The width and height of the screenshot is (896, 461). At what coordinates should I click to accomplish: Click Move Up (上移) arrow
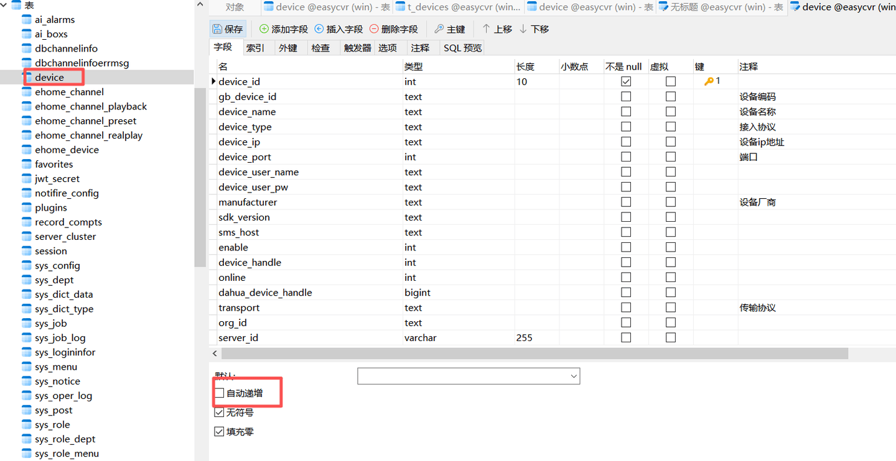(x=487, y=29)
